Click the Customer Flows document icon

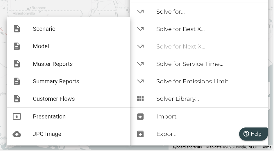coord(17,99)
